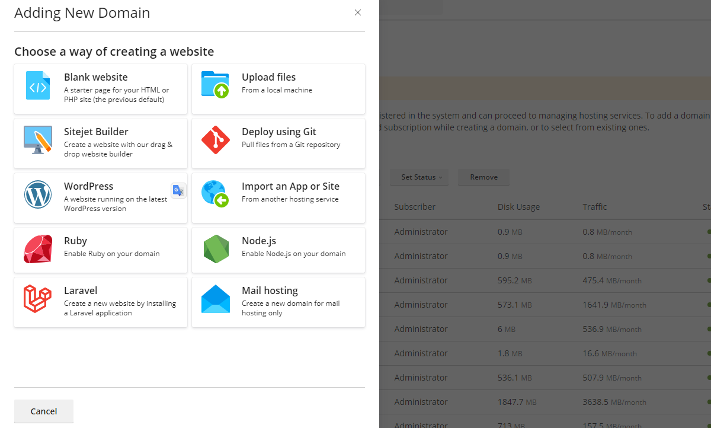Viewport: 711px width, 428px height.
Task: Sort by the Subscriber column header
Action: (415, 207)
